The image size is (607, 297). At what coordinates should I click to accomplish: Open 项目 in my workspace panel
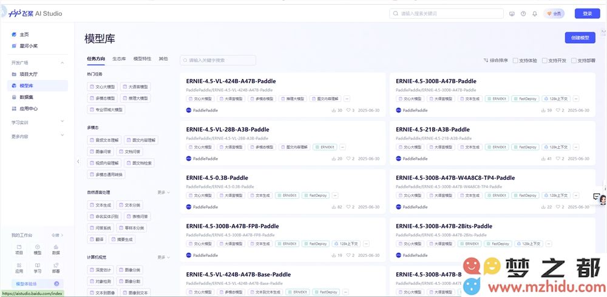(x=19, y=250)
